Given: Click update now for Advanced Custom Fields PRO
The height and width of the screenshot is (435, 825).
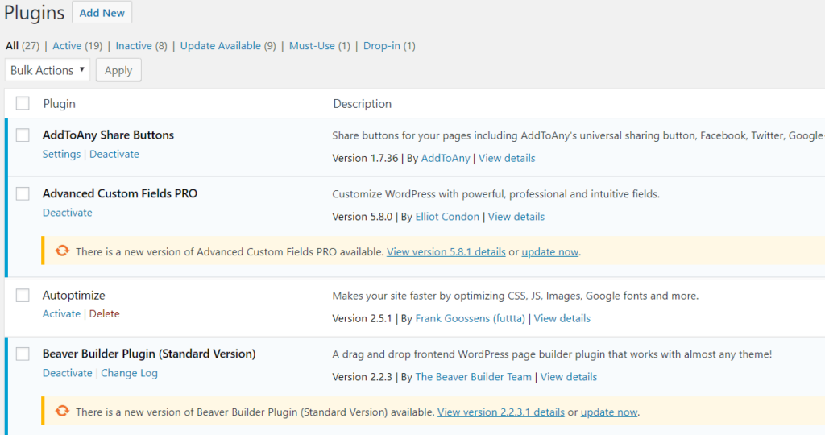Looking at the screenshot, I should [x=549, y=252].
